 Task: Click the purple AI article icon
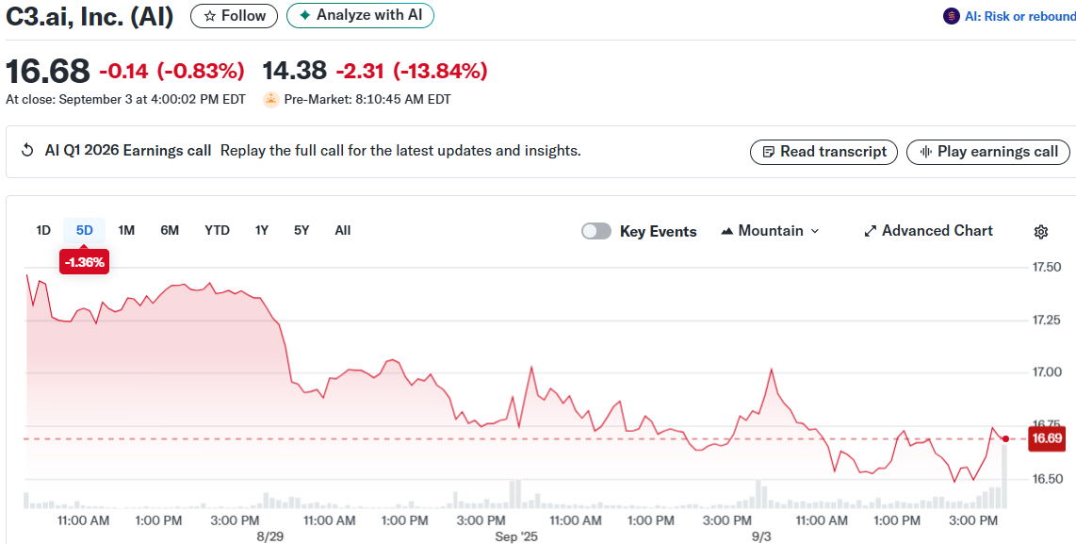coord(951,16)
